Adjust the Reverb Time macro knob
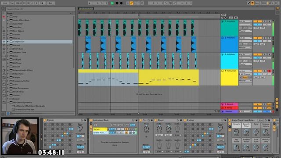This screenshot has height=158, width=281. [x=246, y=132]
